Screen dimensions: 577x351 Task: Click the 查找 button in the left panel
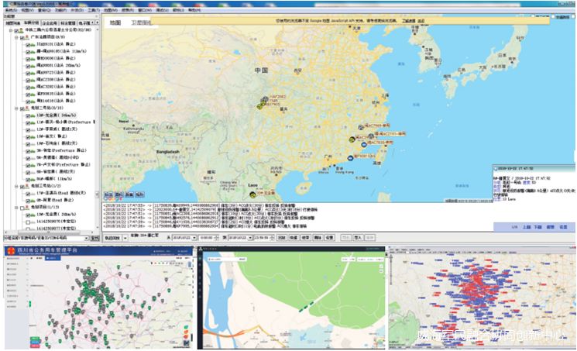click(94, 239)
